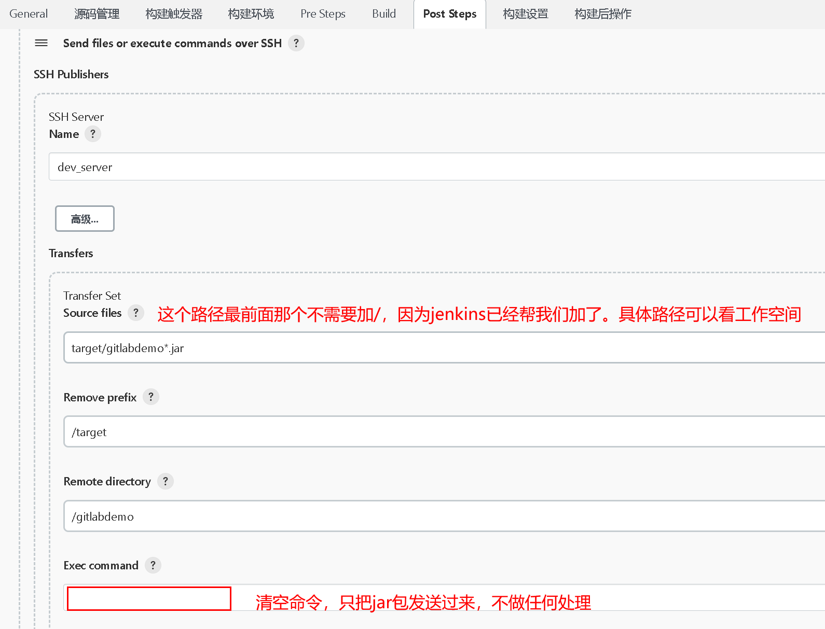This screenshot has height=629, width=825.
Task: Click the SSH Publishers heading text
Action: point(71,74)
